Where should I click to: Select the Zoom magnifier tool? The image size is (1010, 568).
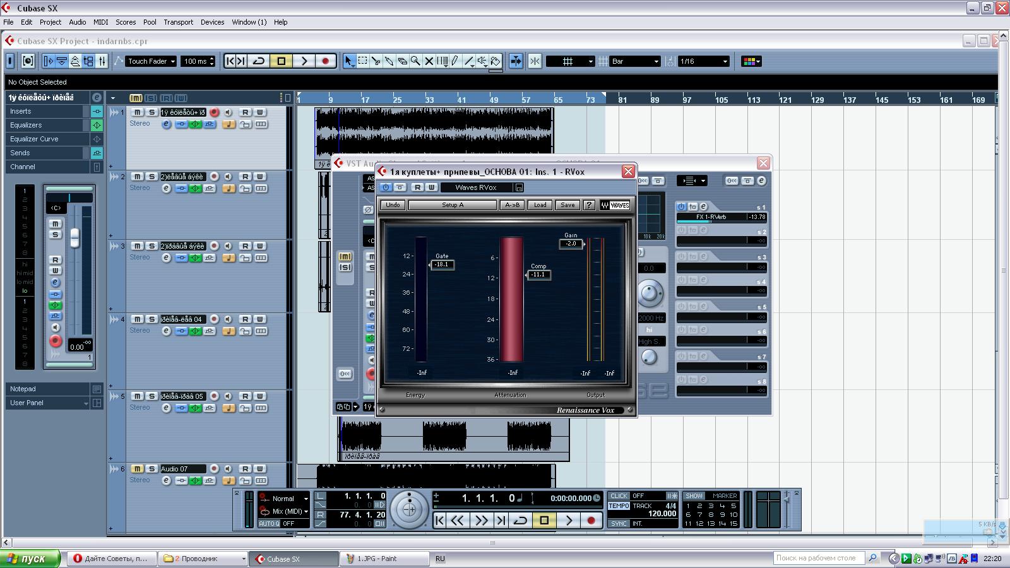416,61
